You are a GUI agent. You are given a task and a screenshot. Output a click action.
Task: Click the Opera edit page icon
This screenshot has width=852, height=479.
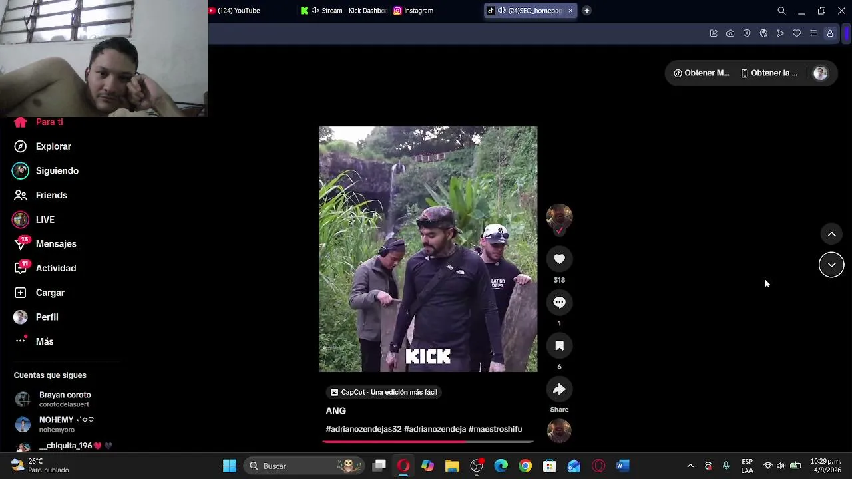[714, 33]
